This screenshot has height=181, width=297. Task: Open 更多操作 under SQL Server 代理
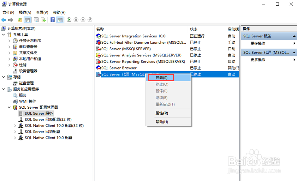point(258,60)
